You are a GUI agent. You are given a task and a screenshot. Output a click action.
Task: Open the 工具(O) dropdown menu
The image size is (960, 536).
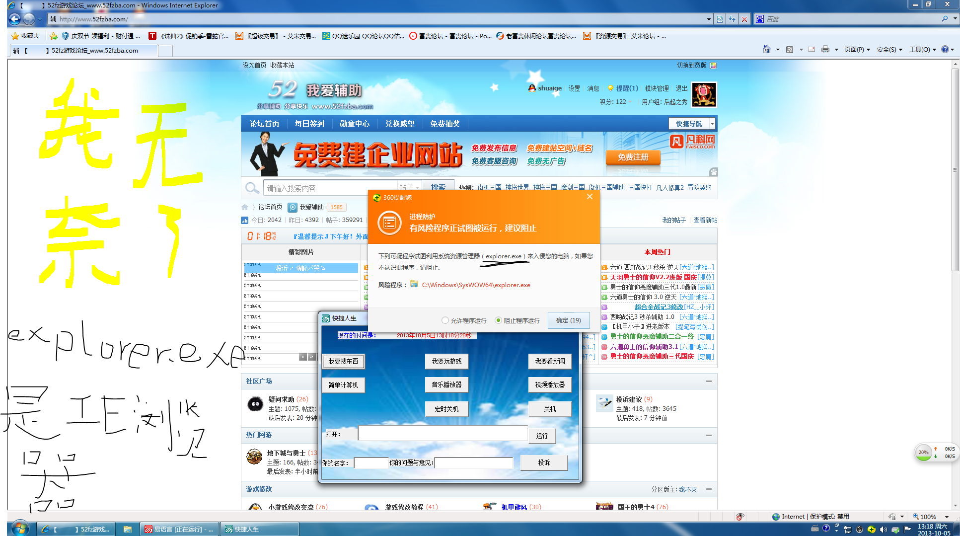pos(922,49)
